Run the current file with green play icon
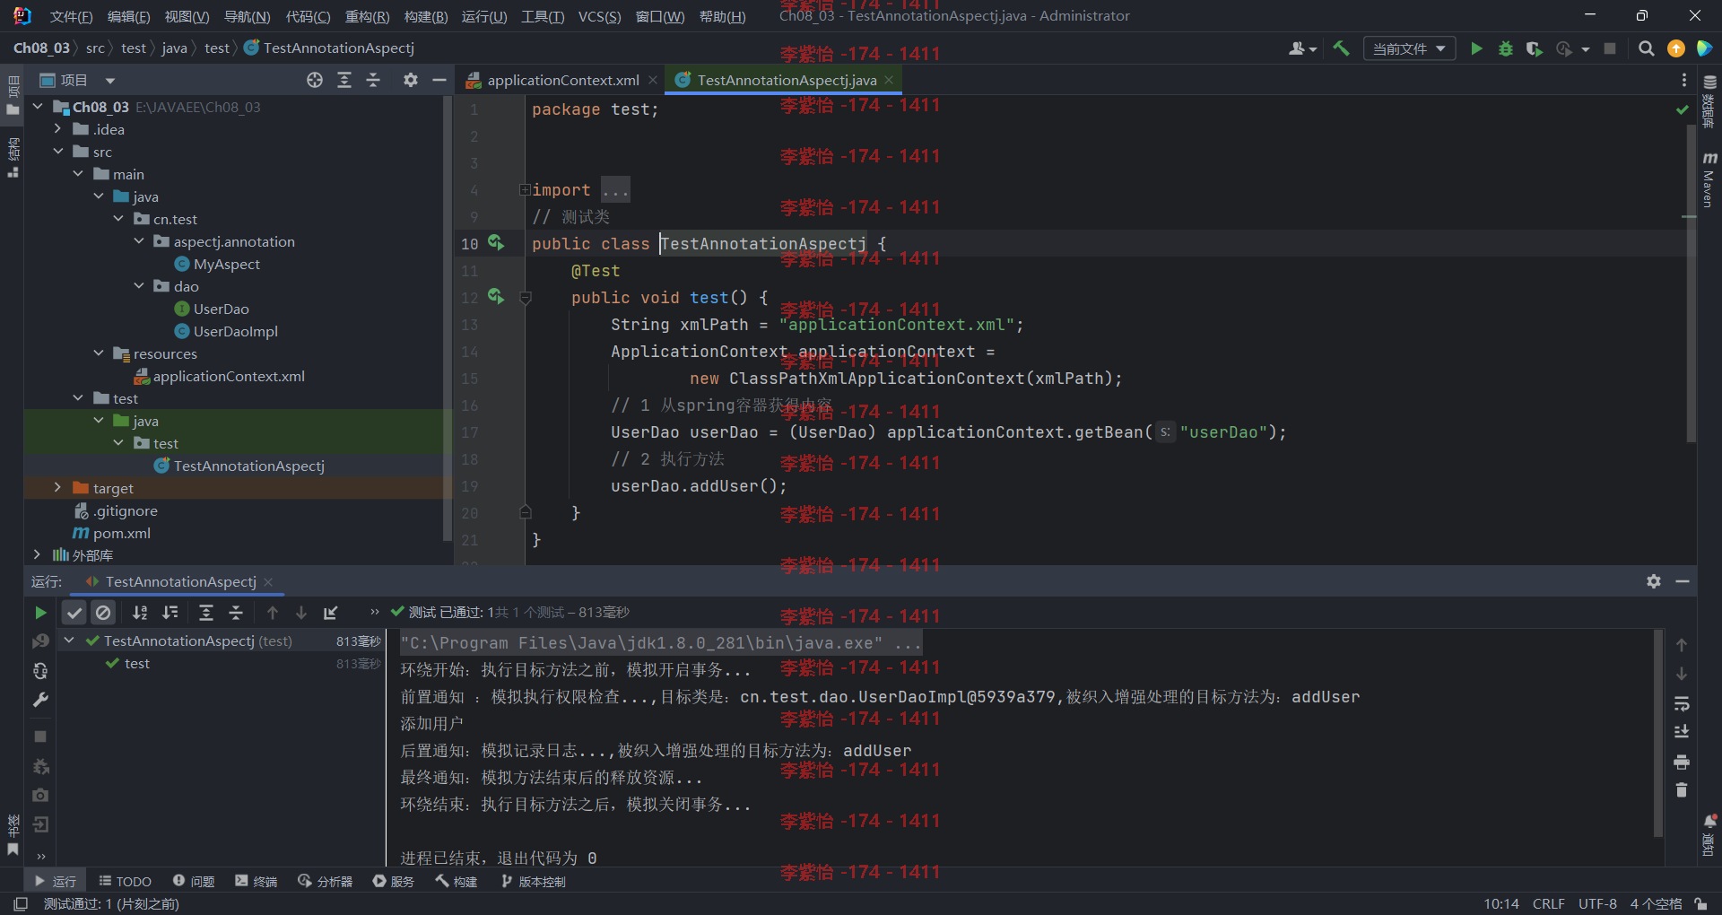The image size is (1722, 915). (1476, 48)
